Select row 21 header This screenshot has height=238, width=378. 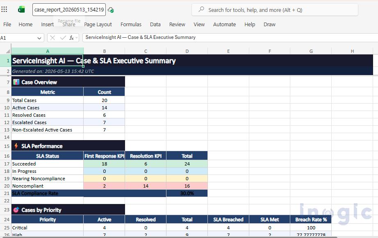(6, 193)
